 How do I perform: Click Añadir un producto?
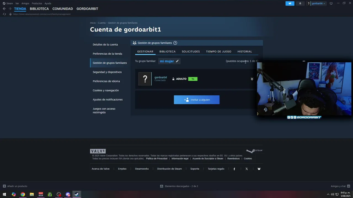coord(15,186)
